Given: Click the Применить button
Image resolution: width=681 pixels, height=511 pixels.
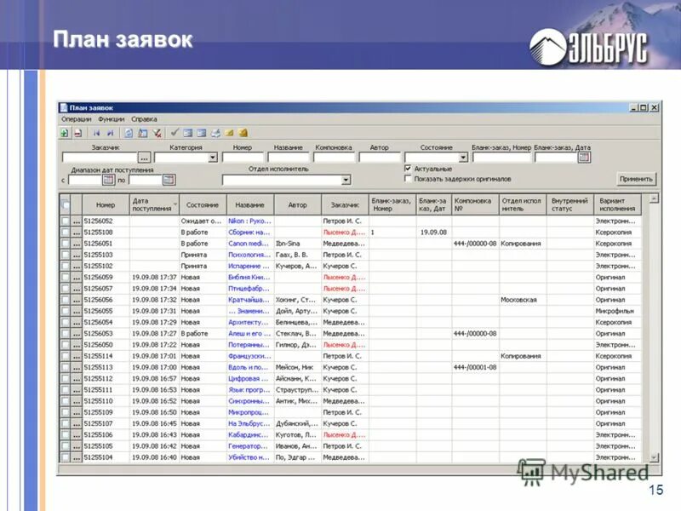Looking at the screenshot, I should click(x=636, y=179).
